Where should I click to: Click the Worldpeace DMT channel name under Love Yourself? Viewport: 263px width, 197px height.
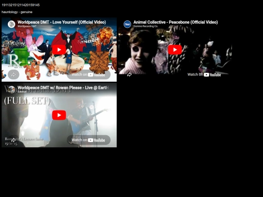27,26
